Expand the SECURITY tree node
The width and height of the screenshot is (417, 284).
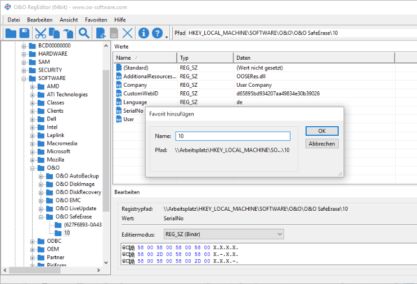24,70
